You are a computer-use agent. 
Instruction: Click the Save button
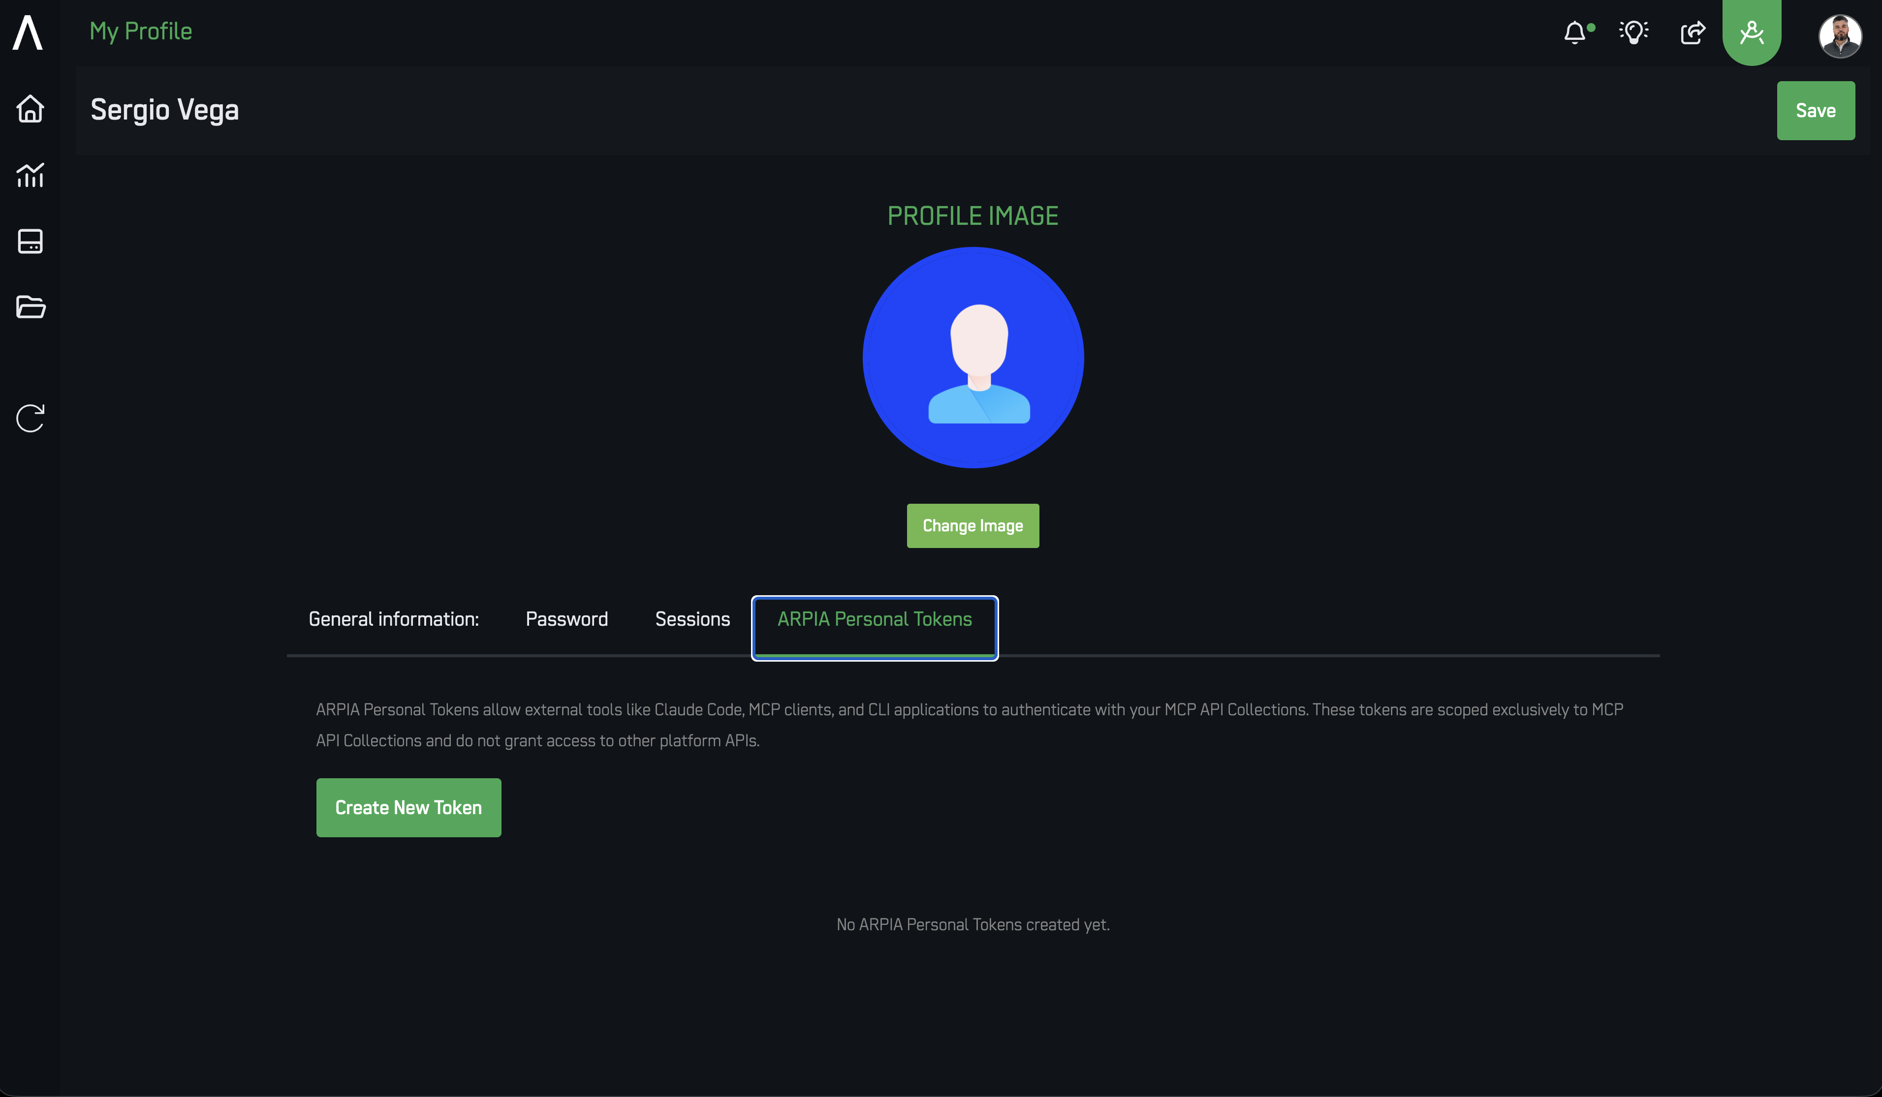[x=1816, y=111]
